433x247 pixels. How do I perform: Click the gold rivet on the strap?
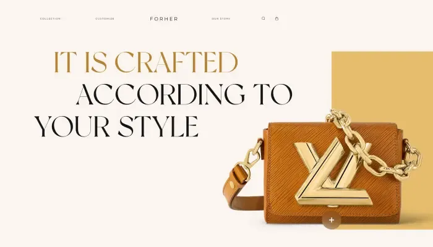coord(232,185)
